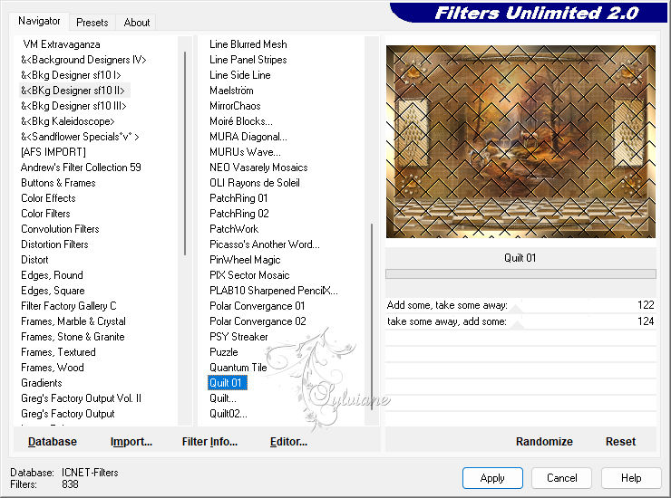
Task: Select Frames, Wood category
Action: [53, 368]
